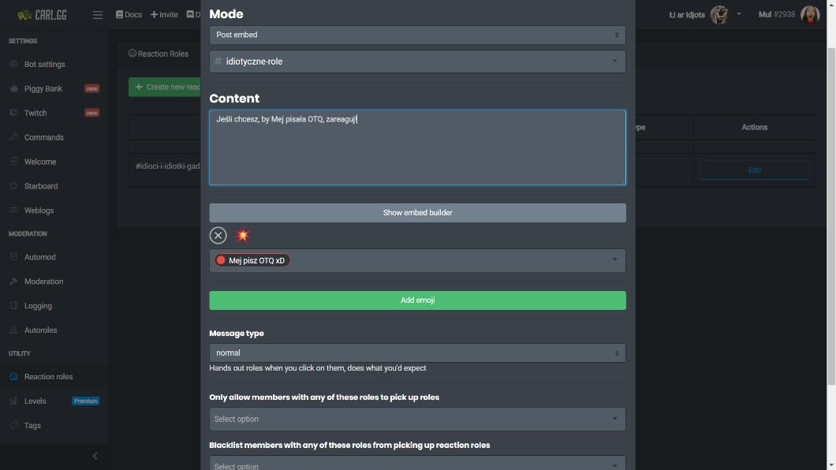Open Piggy Bank in the sidebar
This screenshot has width=836, height=470.
pyautogui.click(x=43, y=89)
